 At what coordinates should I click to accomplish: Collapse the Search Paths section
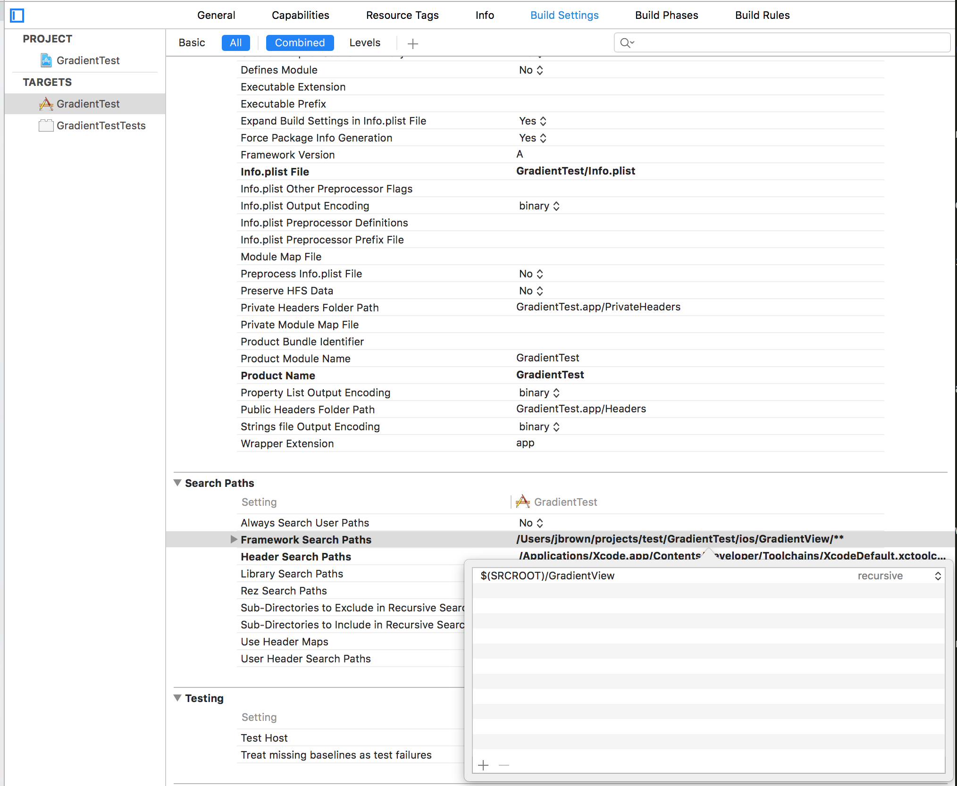pos(177,483)
